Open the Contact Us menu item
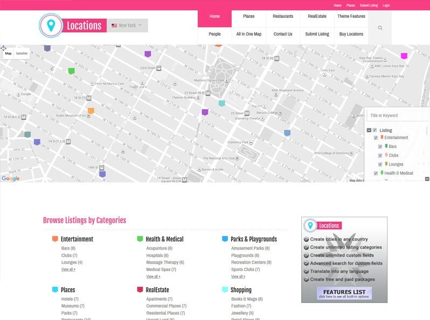 point(283,34)
